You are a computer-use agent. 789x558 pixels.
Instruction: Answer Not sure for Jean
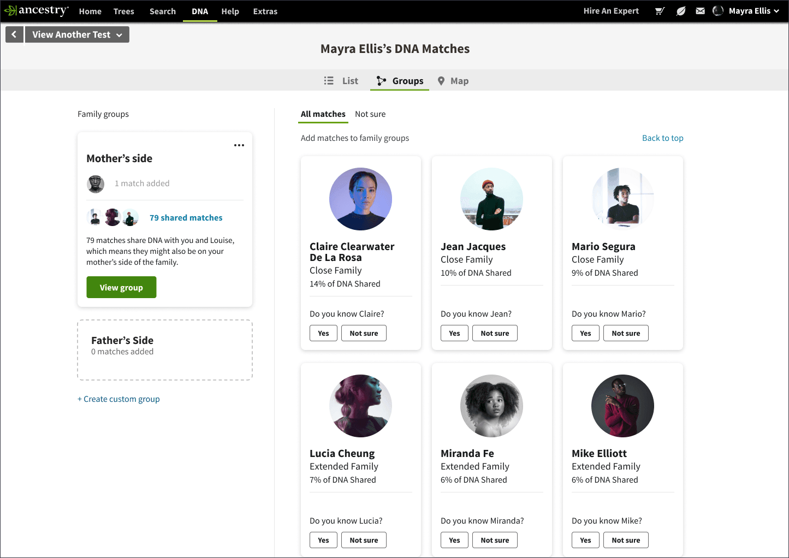(495, 333)
